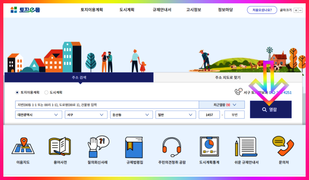
Task: Open 도시계획 in top navigation
Action: [127, 10]
